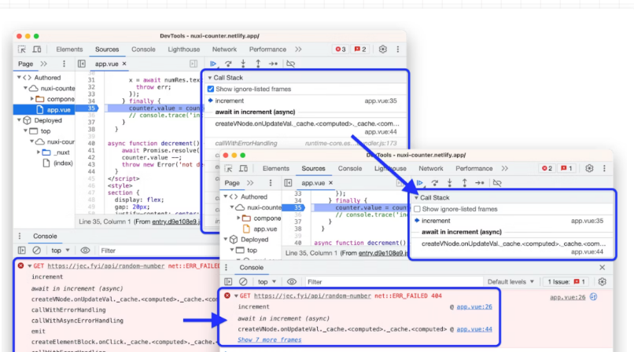Open random-number API URL in front console
This screenshot has width=634, height=352.
(x=312, y=296)
